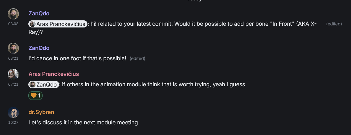Image resolution: width=351 pixels, height=135 pixels.
Task: Click the dr.Sybren sender name
Action: pyautogui.click(x=41, y=112)
